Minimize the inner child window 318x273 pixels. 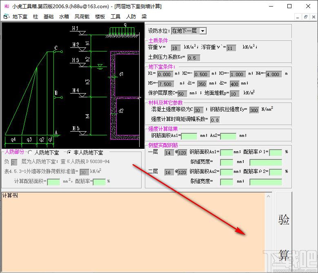pyautogui.click(x=298, y=17)
